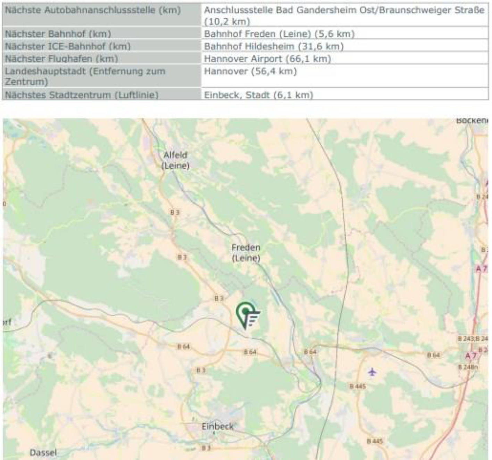The height and width of the screenshot is (460, 492).
Task: Click the B 64 road badge west of Einbeck
Action: point(182,346)
